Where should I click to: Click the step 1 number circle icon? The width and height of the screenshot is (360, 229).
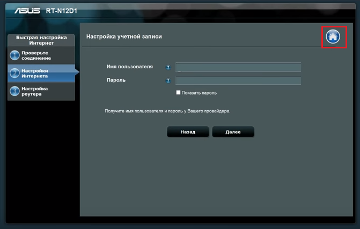click(x=14, y=55)
